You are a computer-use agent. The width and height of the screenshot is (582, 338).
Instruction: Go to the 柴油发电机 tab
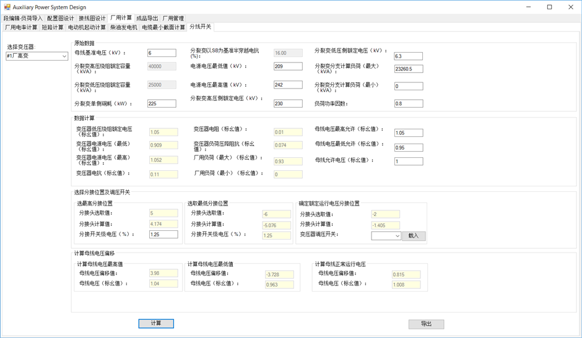point(124,27)
